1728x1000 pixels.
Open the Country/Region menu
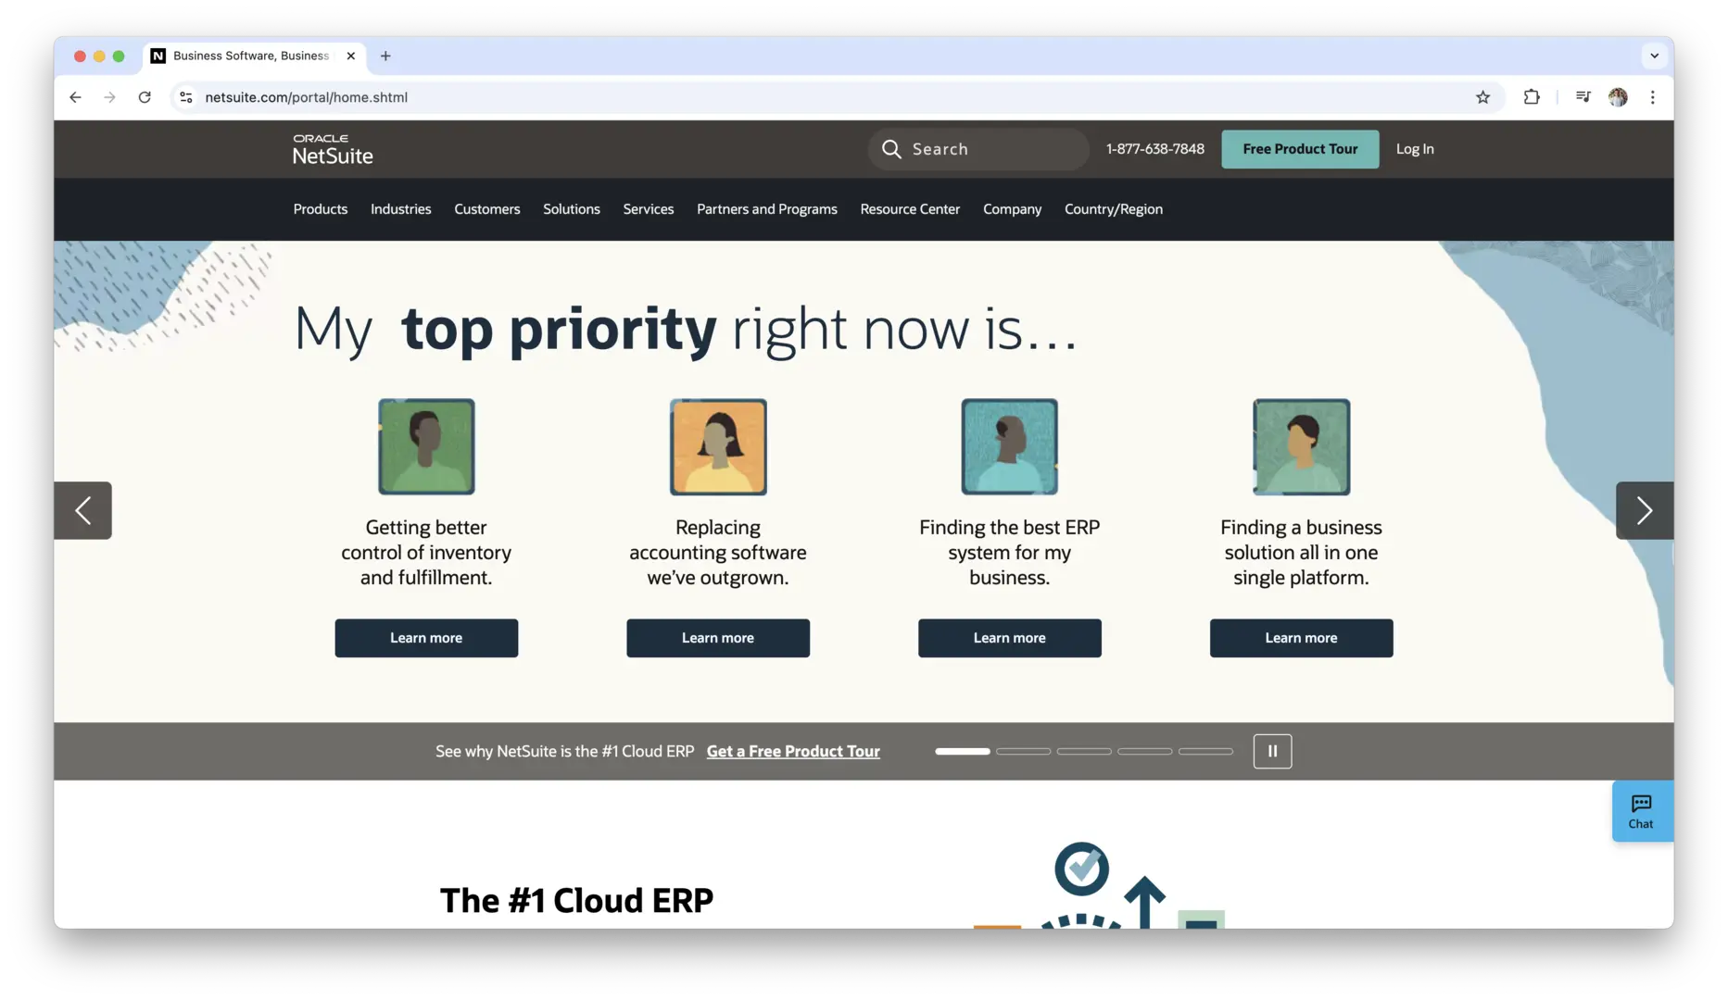pyautogui.click(x=1114, y=209)
